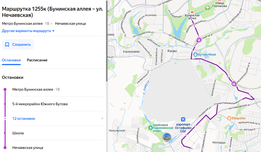Click the аэропорт Остафьево airplane icon
The height and width of the screenshot is (152, 261).
pyautogui.click(x=183, y=119)
